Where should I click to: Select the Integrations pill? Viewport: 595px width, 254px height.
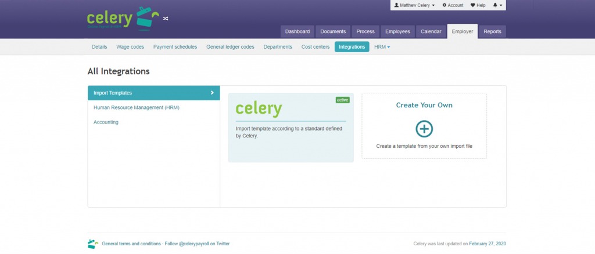coord(352,47)
